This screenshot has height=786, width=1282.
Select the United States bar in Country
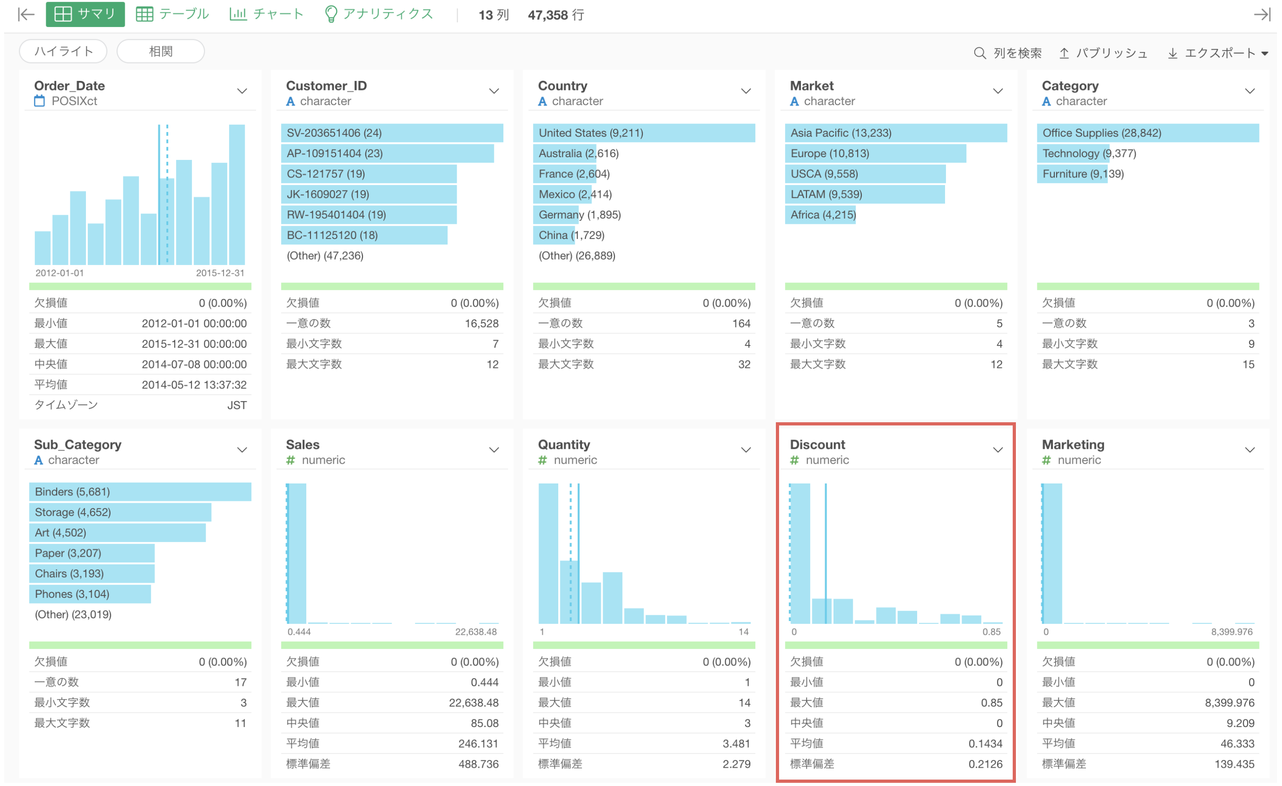tap(644, 133)
